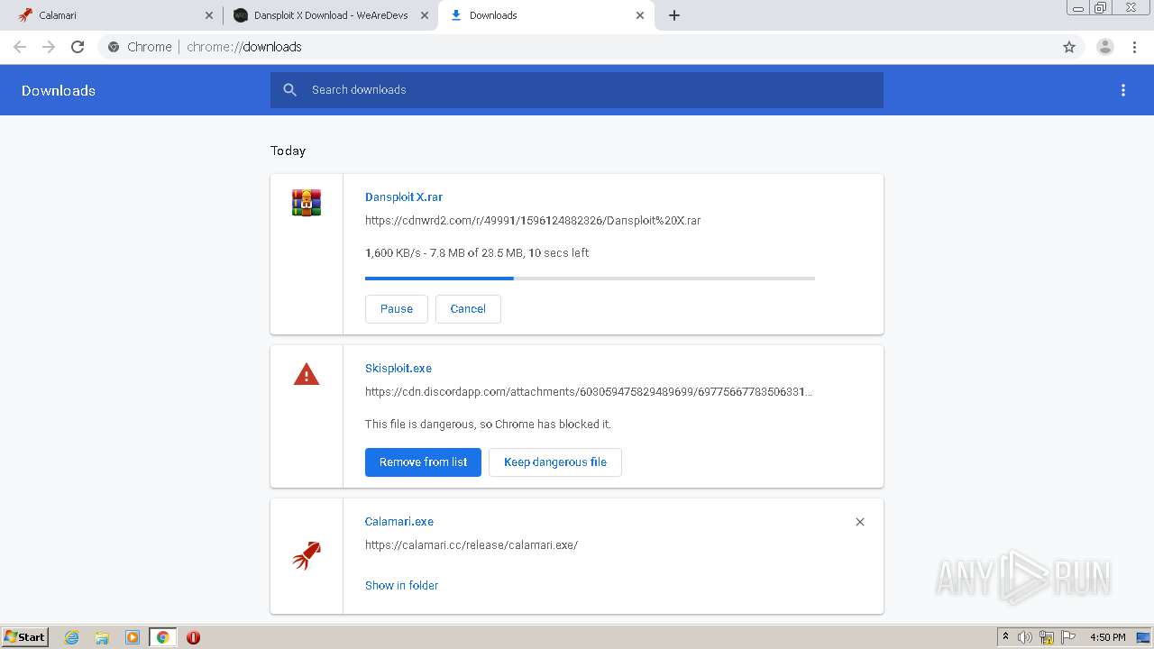Click the Dansploit X.rar download progress bar
1154x649 pixels.
click(x=590, y=279)
